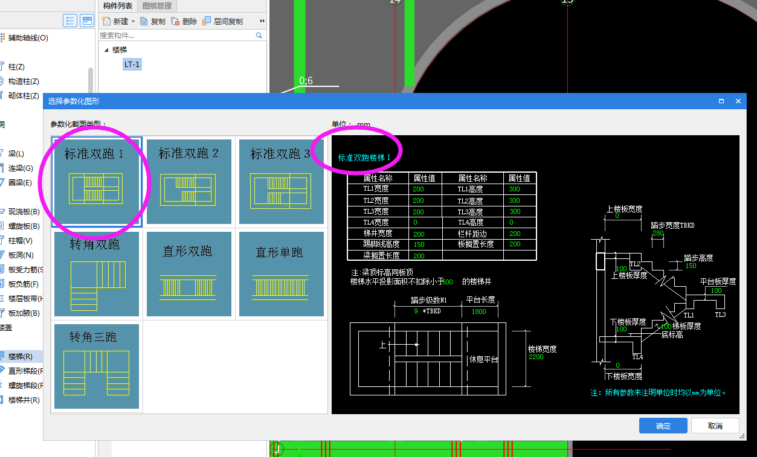Click the 层间复制 toolbar button
The width and height of the screenshot is (757, 457).
coord(222,21)
